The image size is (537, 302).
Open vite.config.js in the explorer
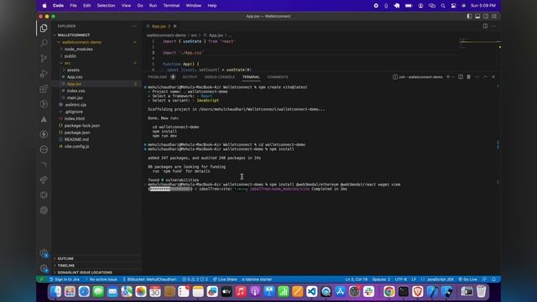click(x=76, y=146)
